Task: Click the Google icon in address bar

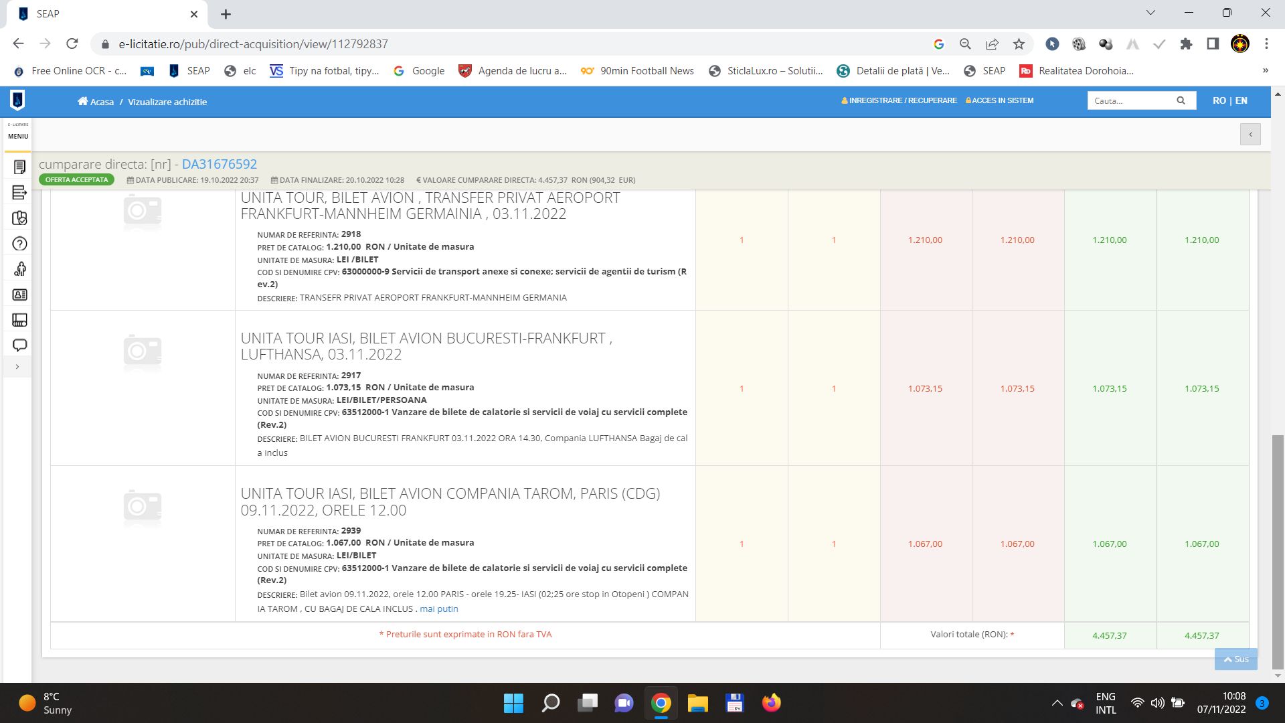Action: pyautogui.click(x=938, y=44)
